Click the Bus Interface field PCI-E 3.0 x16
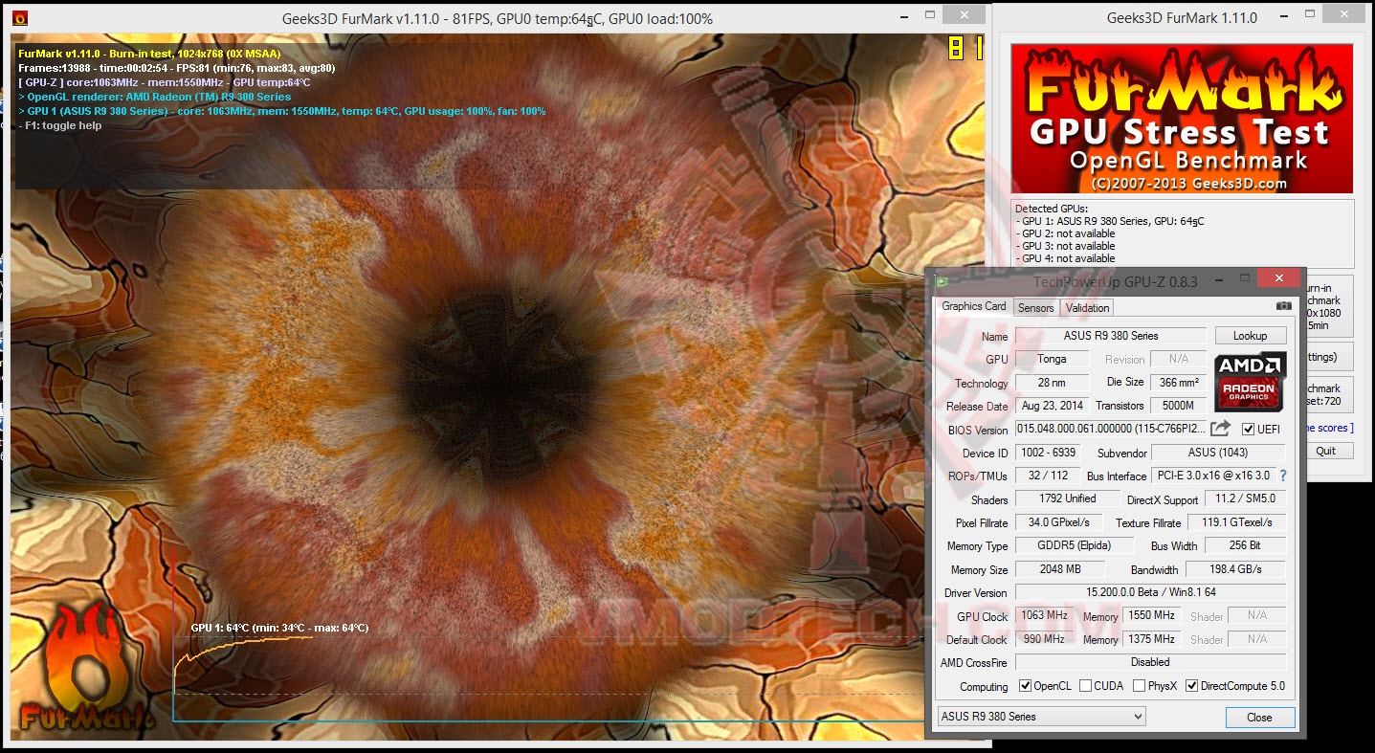The height and width of the screenshot is (753, 1375). 1213,476
